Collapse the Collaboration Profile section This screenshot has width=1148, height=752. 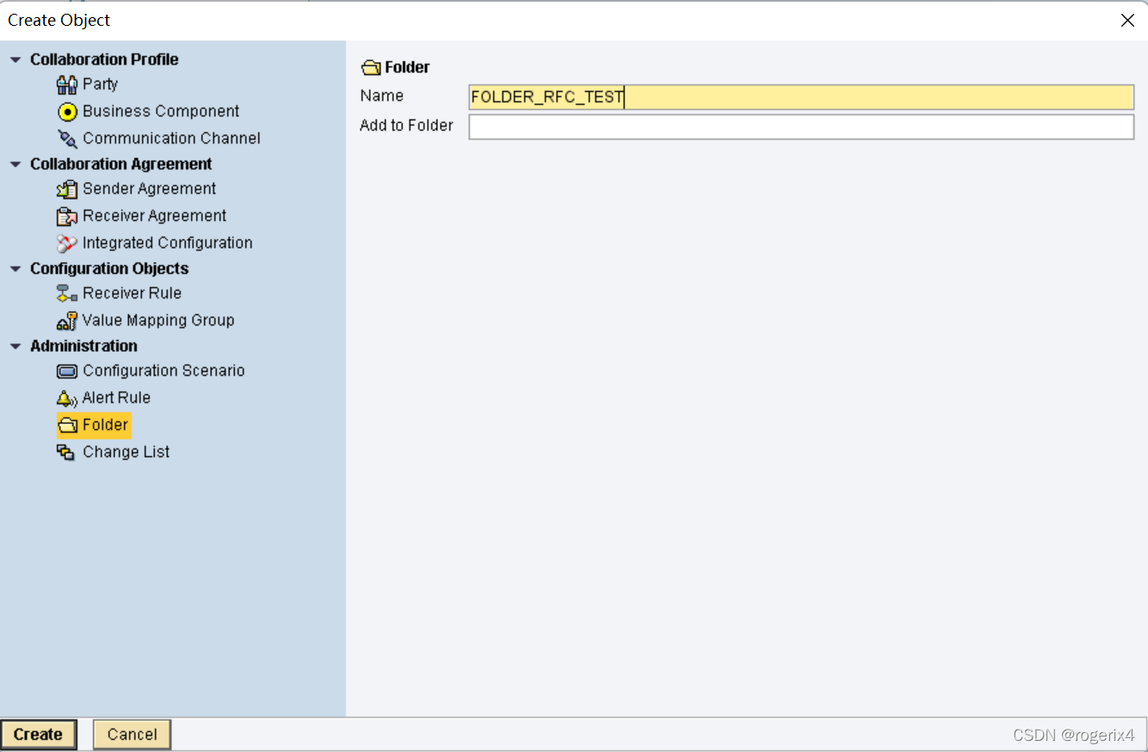tap(15, 59)
